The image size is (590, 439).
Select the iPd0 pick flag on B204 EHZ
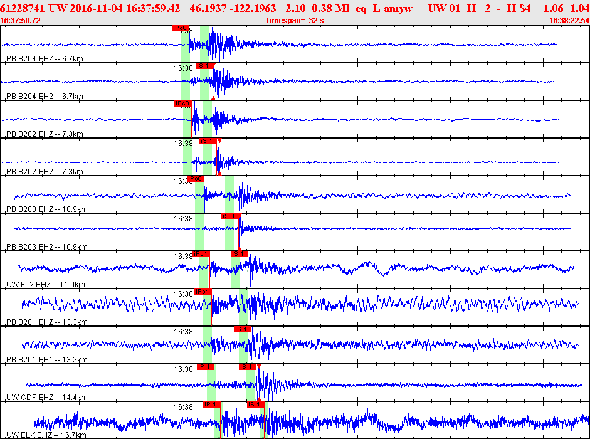click(x=180, y=28)
